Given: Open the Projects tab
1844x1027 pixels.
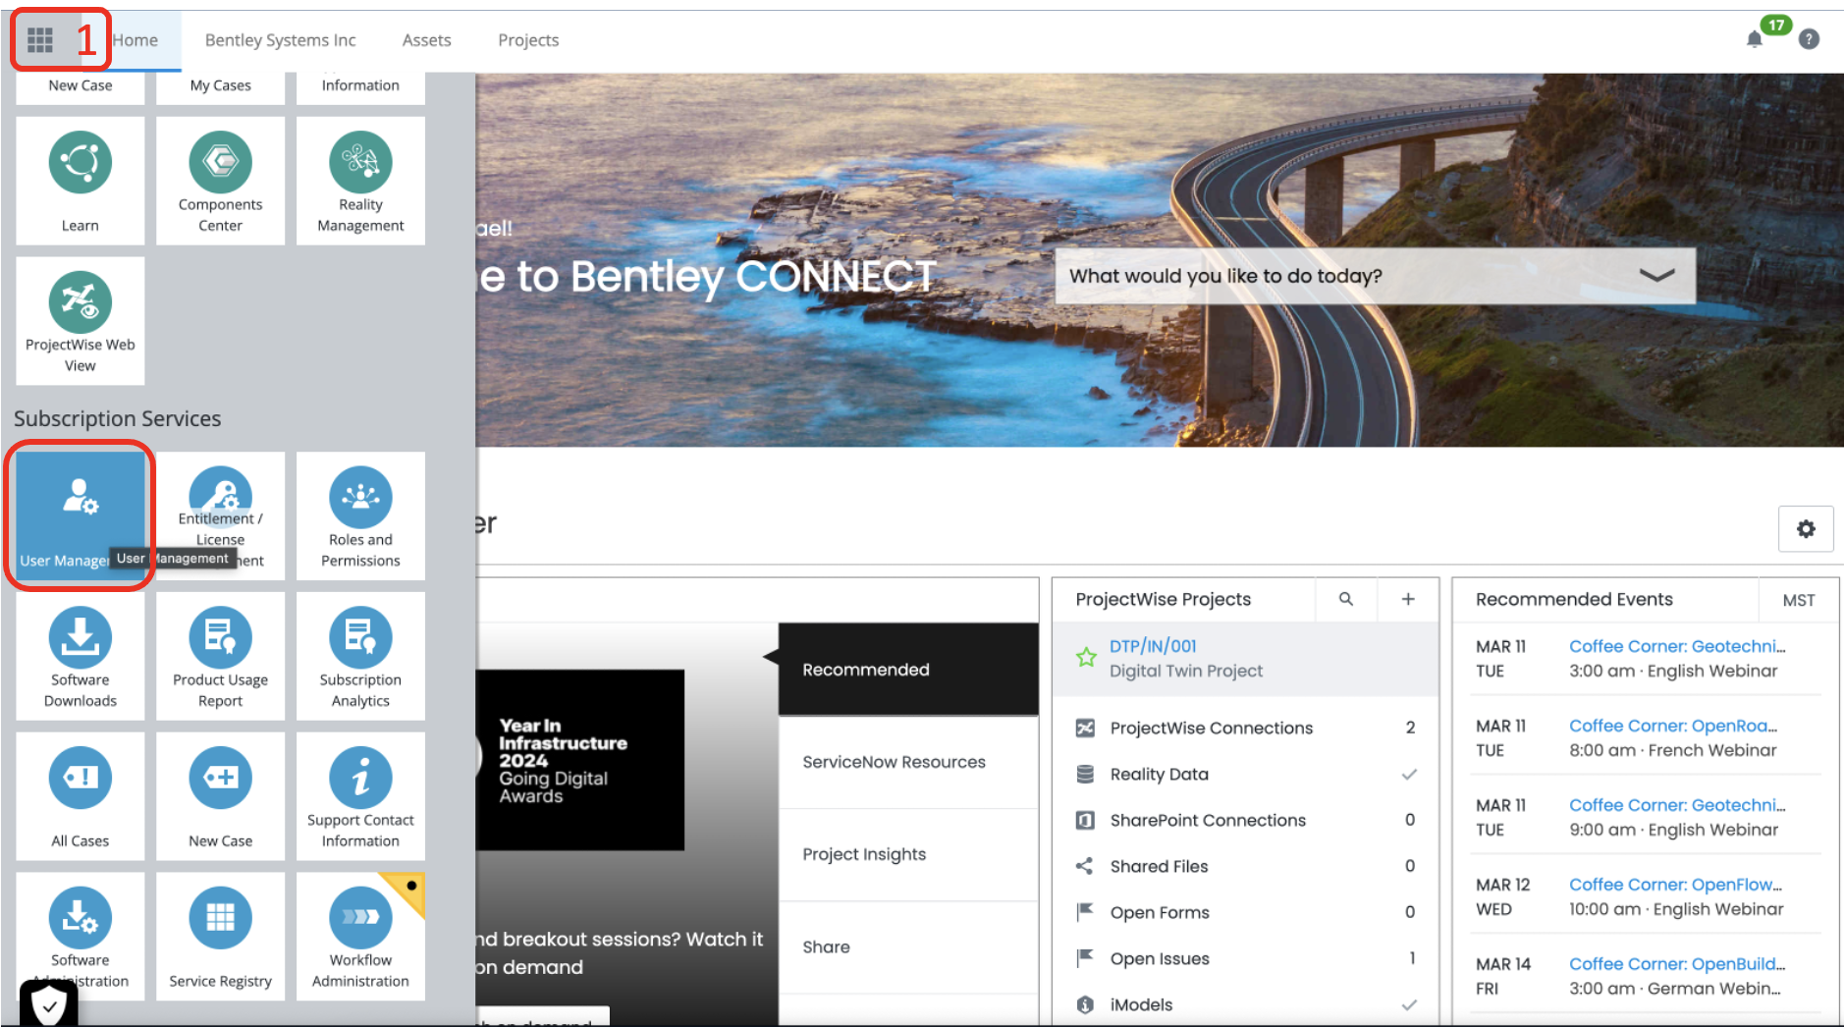Looking at the screenshot, I should pyautogui.click(x=527, y=40).
